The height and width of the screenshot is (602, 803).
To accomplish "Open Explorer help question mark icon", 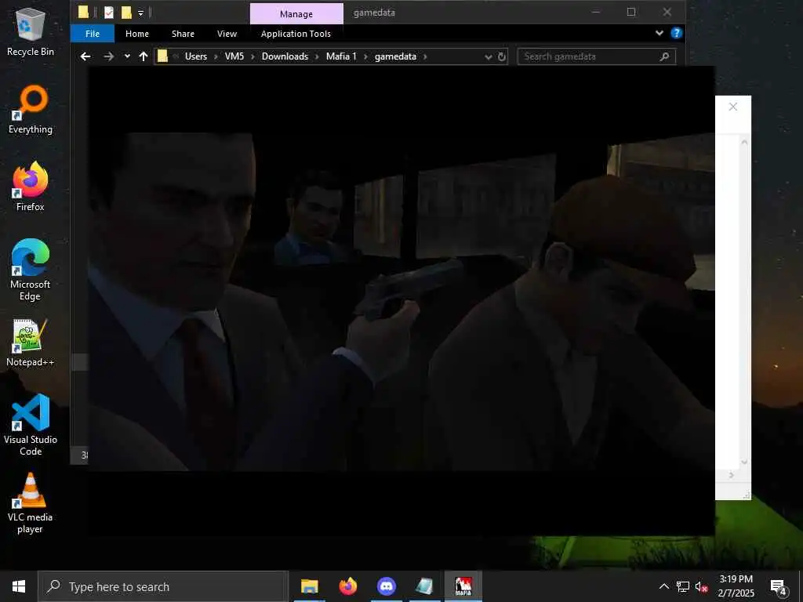I will pyautogui.click(x=677, y=33).
